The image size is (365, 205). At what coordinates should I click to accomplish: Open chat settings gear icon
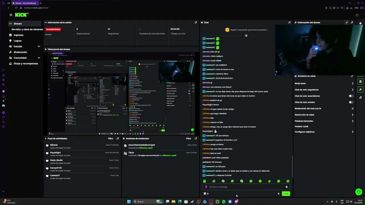pyautogui.click(x=279, y=194)
